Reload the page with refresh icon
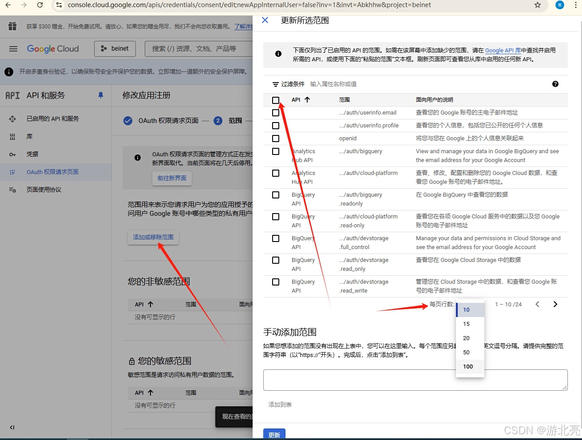The image size is (582, 440). 40,5
